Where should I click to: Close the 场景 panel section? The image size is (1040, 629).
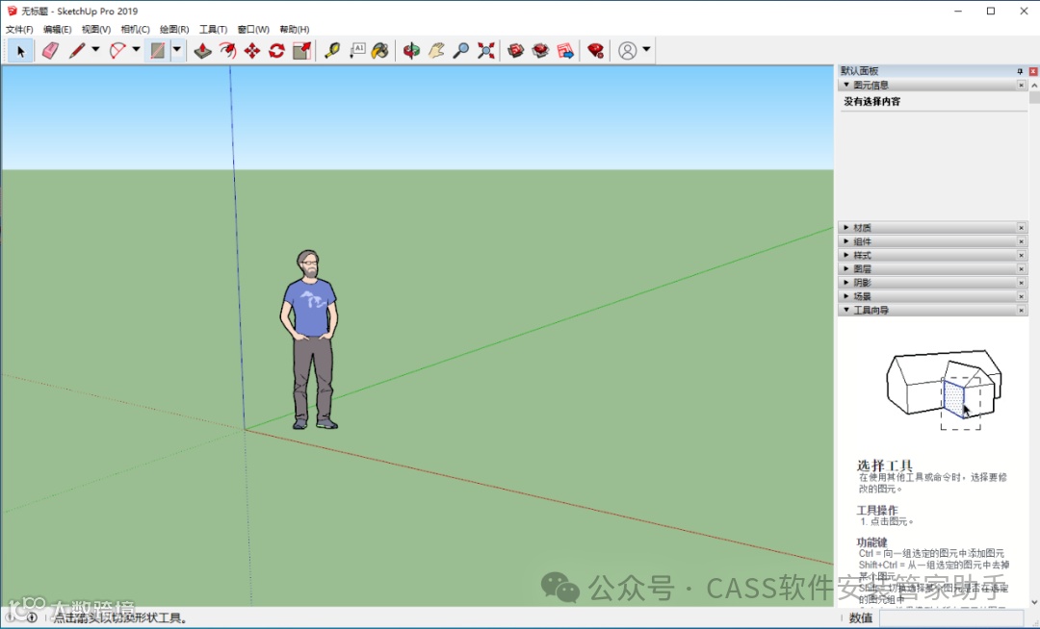pyautogui.click(x=1022, y=296)
